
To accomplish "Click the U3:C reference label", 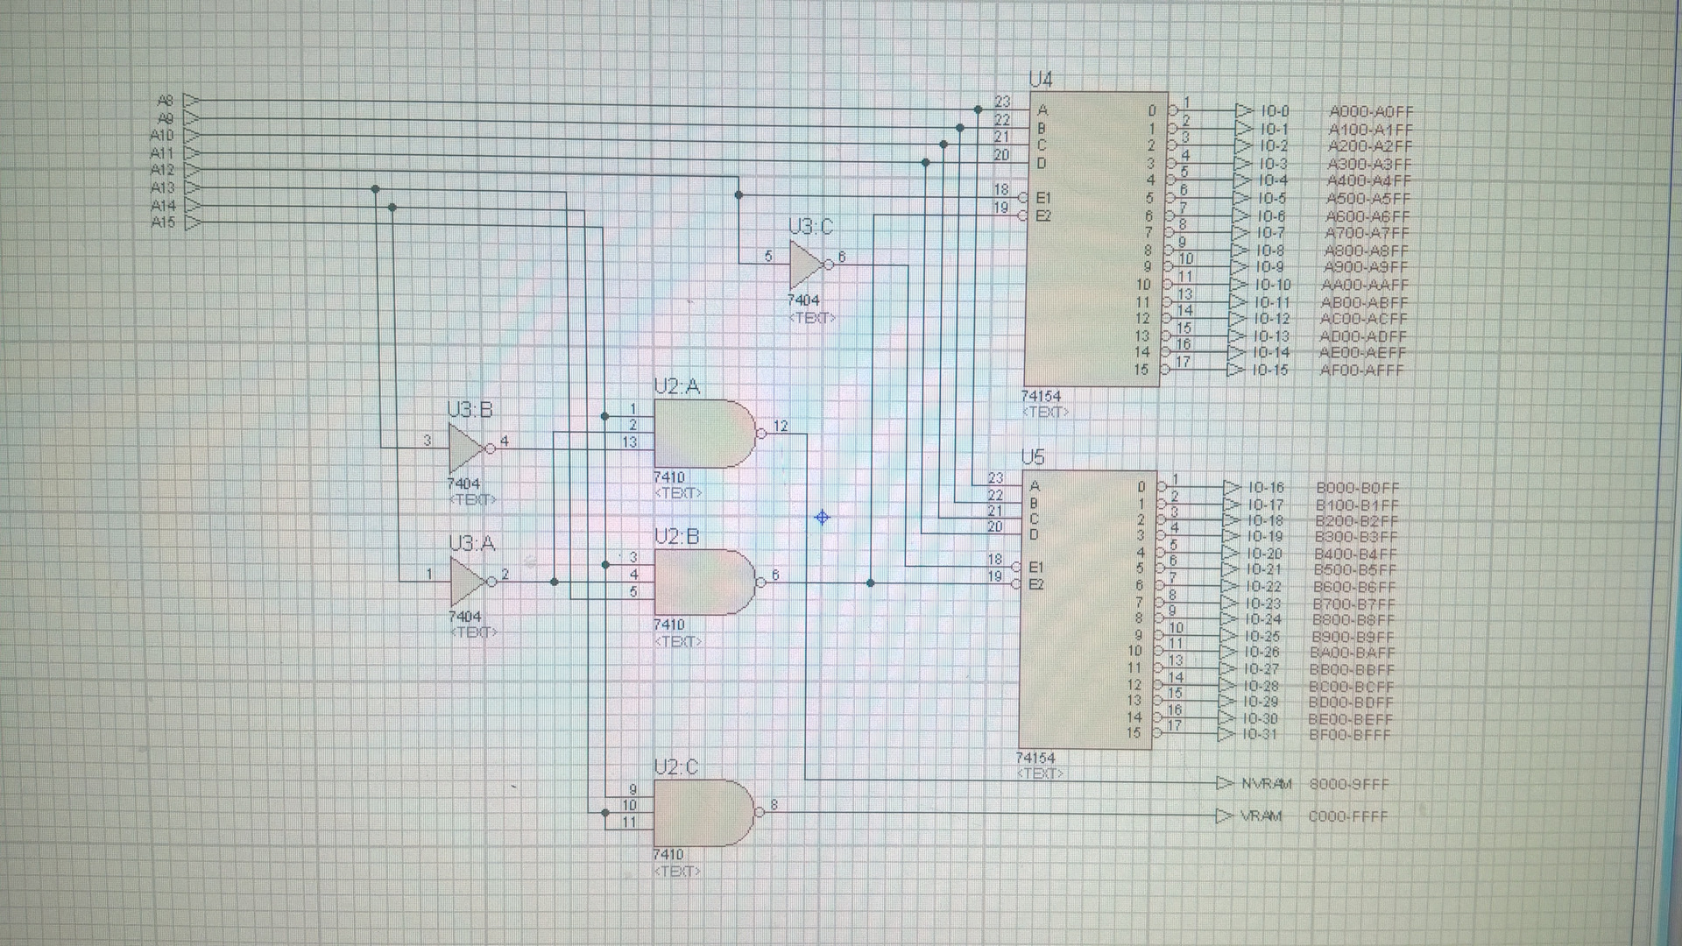I will point(810,227).
